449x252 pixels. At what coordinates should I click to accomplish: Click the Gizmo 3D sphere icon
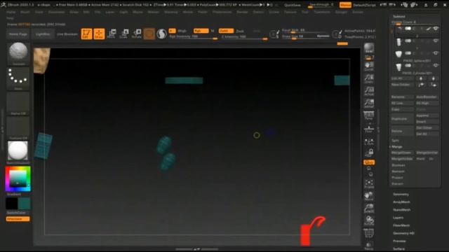pos(149,34)
